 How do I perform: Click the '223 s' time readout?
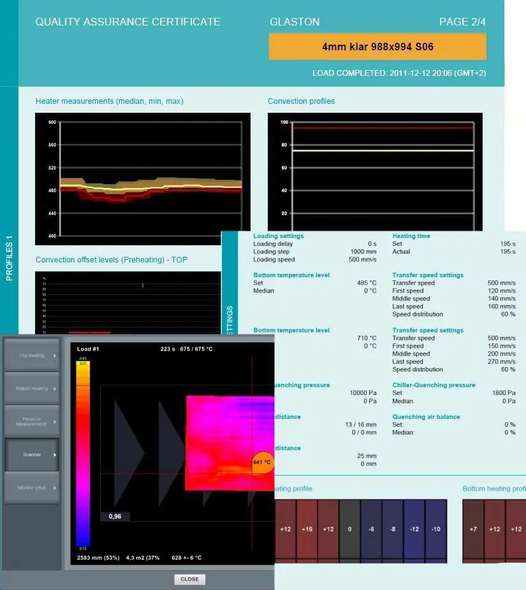click(x=168, y=349)
